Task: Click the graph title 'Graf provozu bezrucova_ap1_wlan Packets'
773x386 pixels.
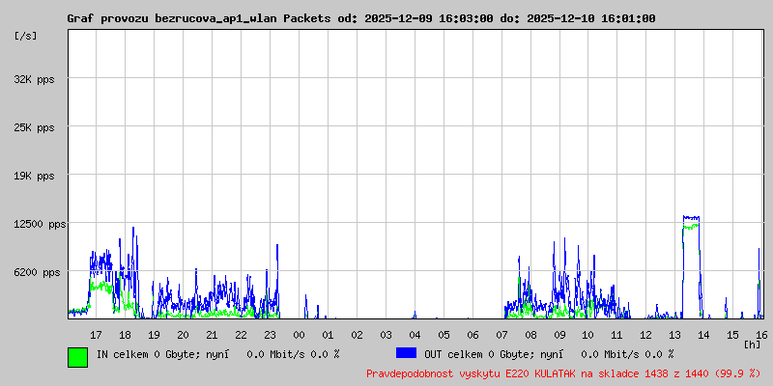Action: pyautogui.click(x=199, y=18)
